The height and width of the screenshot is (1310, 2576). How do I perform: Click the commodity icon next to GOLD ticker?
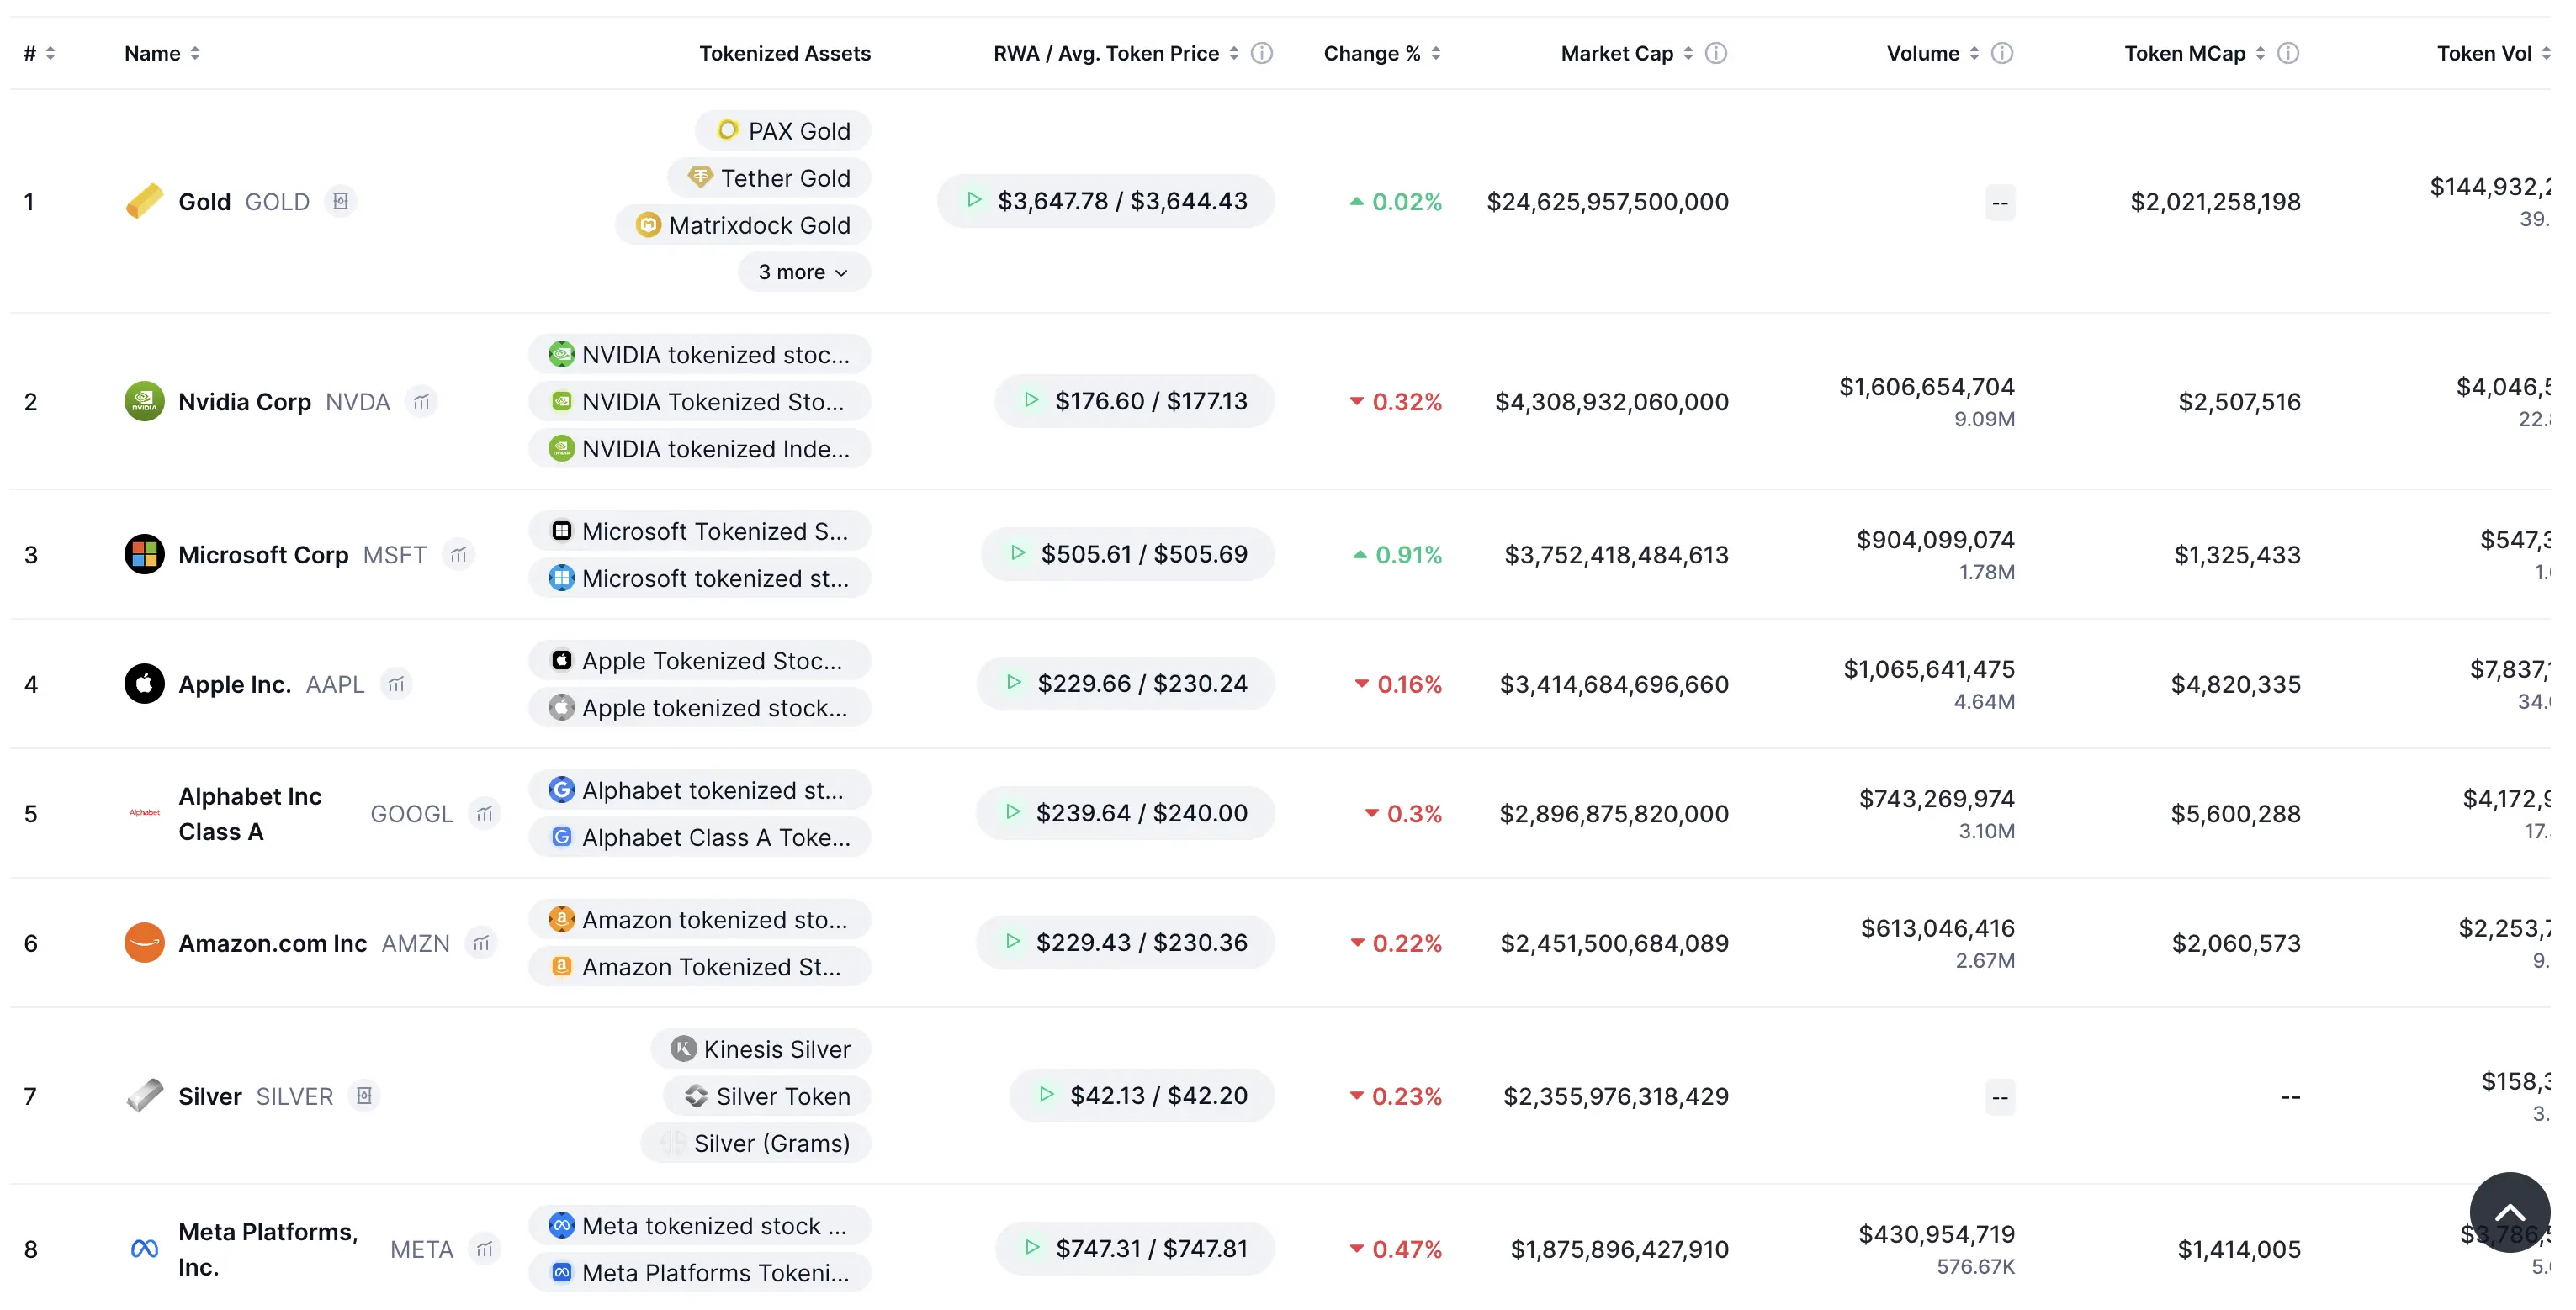341,202
